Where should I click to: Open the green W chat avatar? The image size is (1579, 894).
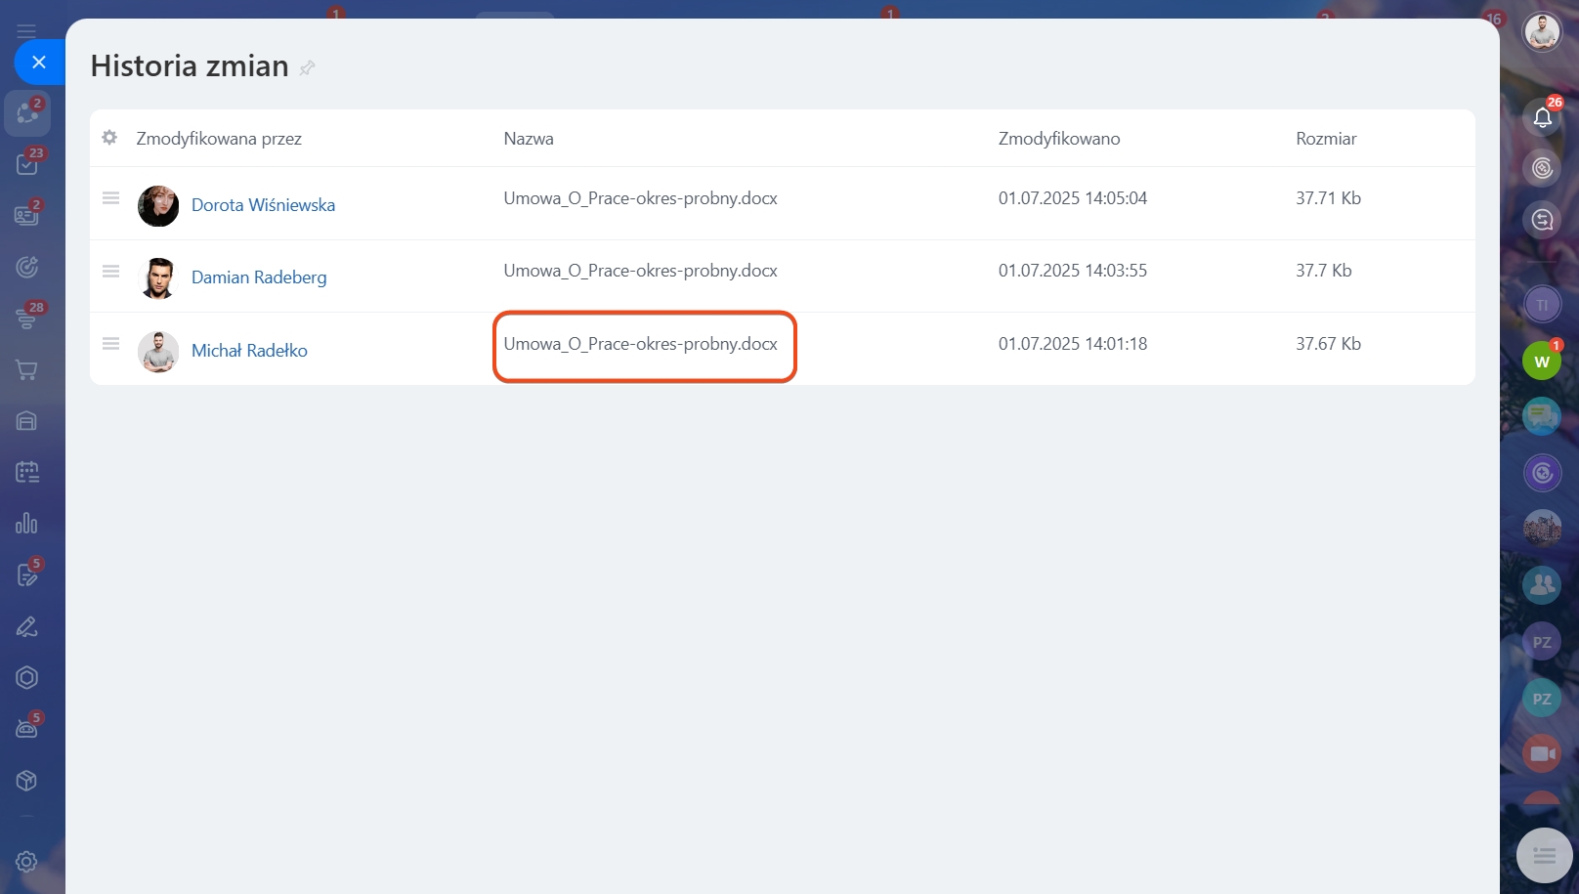tap(1542, 362)
